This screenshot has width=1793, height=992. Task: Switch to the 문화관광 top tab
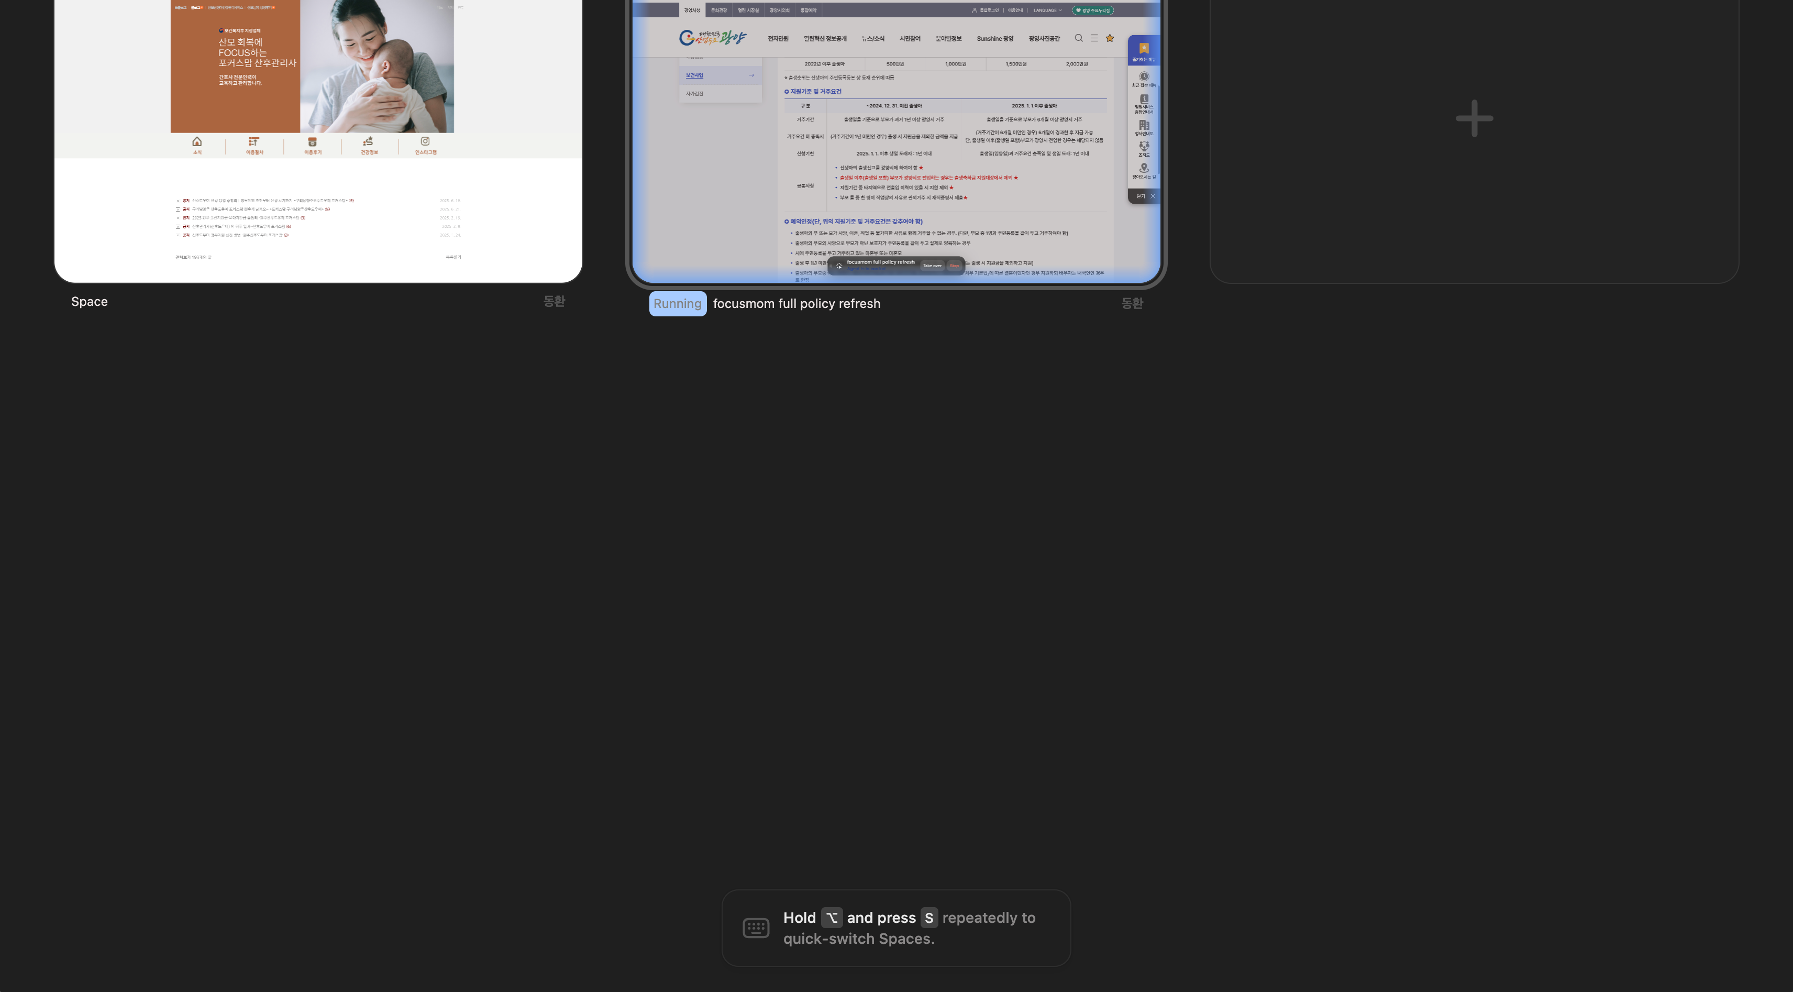[718, 10]
